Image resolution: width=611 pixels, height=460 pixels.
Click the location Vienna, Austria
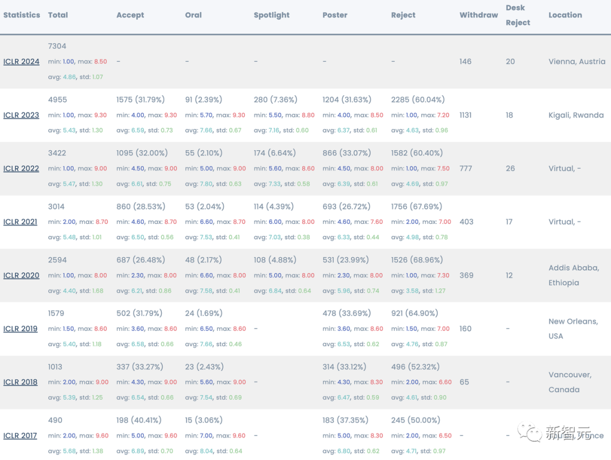(x=576, y=62)
